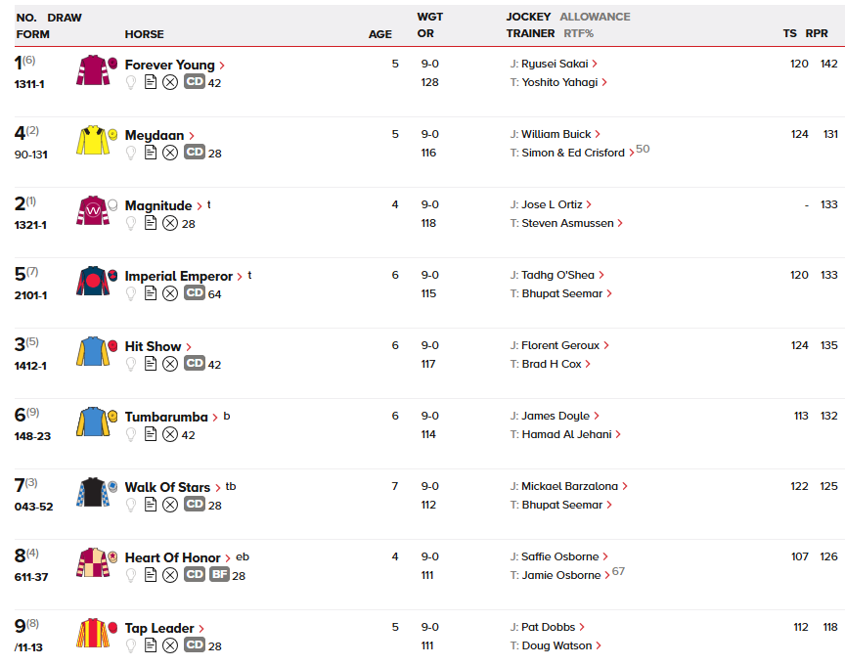Viewport: 845px width, 666px height.
Task: Click the lightbulb icon under Forever Young
Action: pyautogui.click(x=131, y=83)
